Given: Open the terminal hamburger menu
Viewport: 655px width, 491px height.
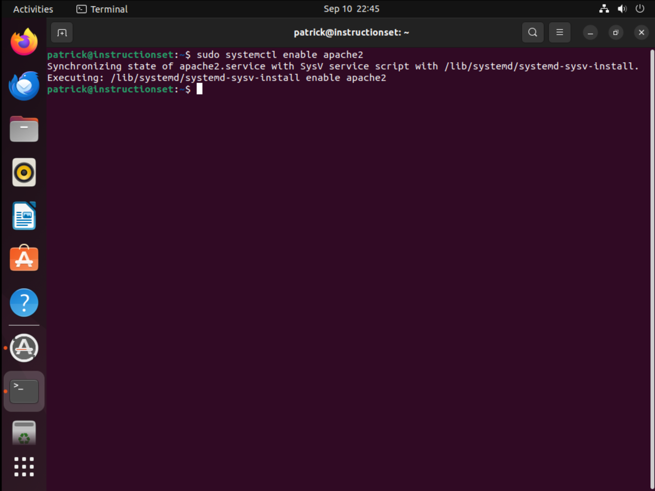Looking at the screenshot, I should pos(560,32).
